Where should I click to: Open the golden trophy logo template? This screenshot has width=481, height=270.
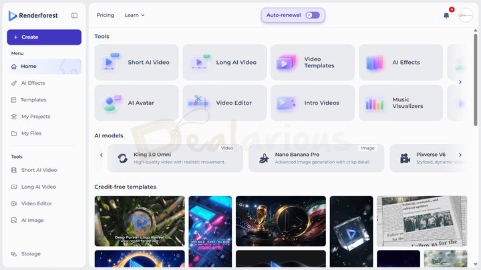(x=281, y=221)
